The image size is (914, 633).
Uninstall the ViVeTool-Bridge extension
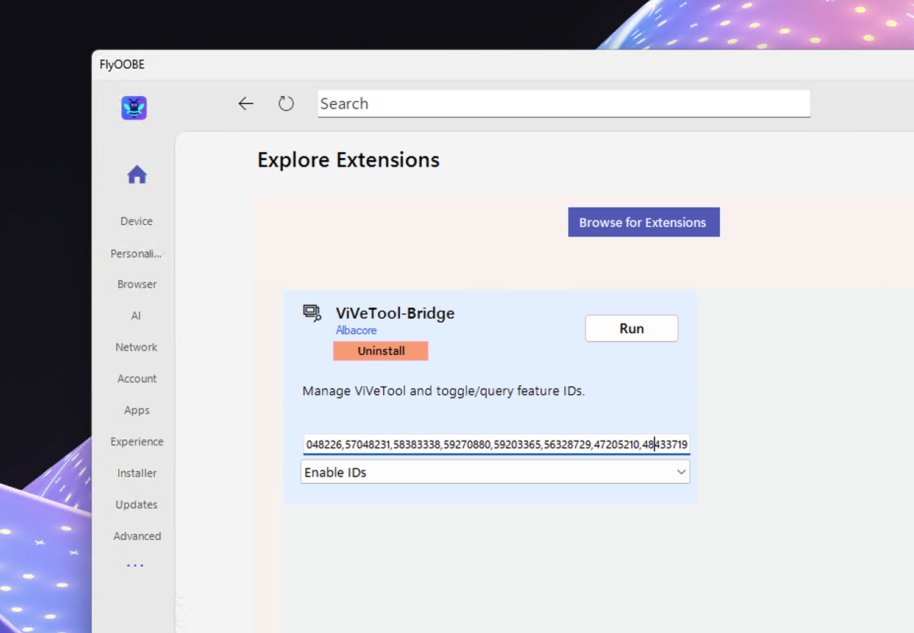(381, 351)
